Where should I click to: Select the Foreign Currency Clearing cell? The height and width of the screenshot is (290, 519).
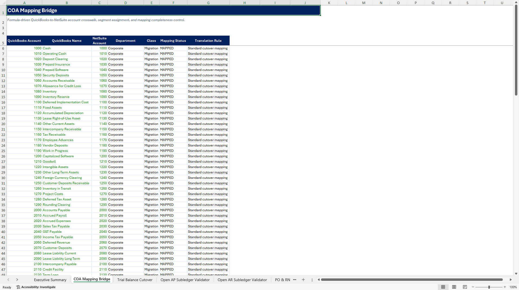[x=67, y=178]
